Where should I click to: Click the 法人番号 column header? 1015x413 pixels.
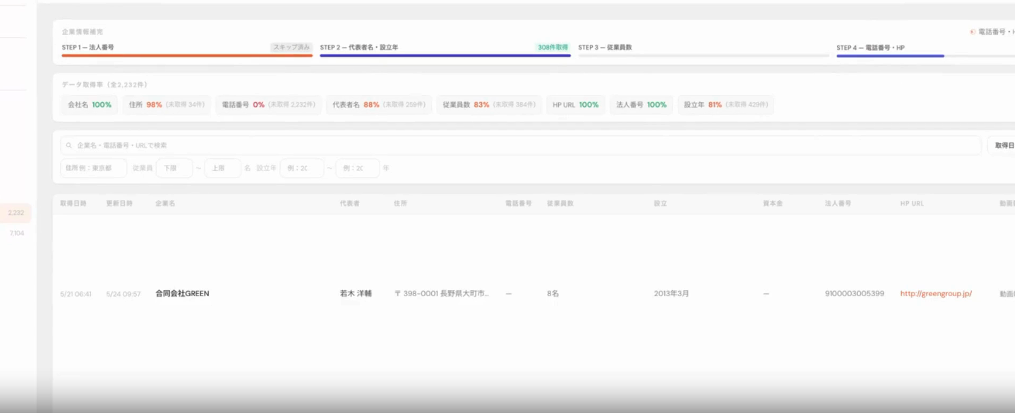pyautogui.click(x=838, y=204)
